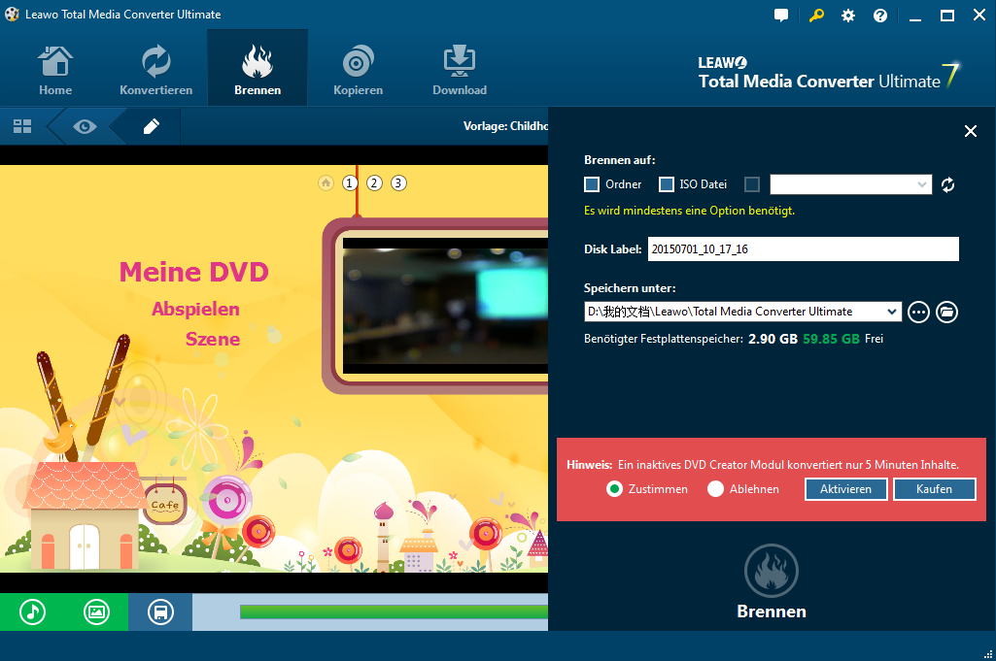Enable the ISO Datei checkbox
996x661 pixels.
click(x=667, y=184)
